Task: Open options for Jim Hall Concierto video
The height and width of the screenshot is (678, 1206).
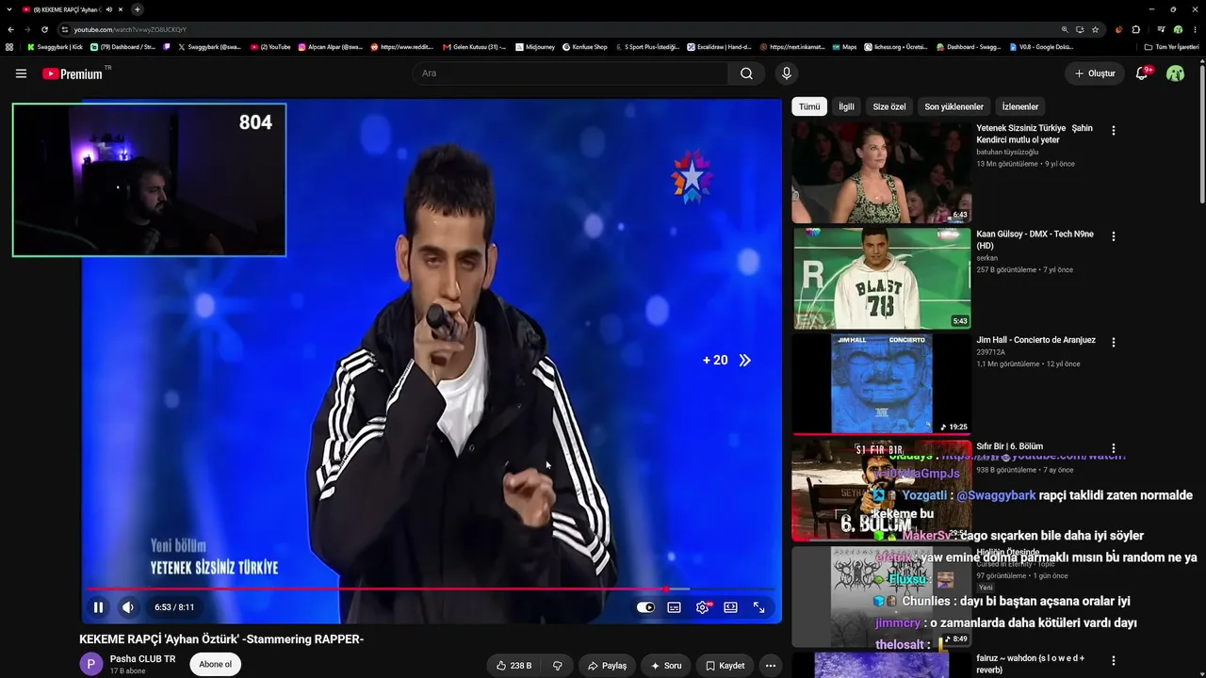Action: point(1114,343)
